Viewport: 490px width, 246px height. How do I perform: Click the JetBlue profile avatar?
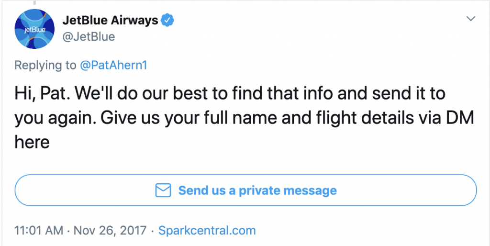(35, 29)
